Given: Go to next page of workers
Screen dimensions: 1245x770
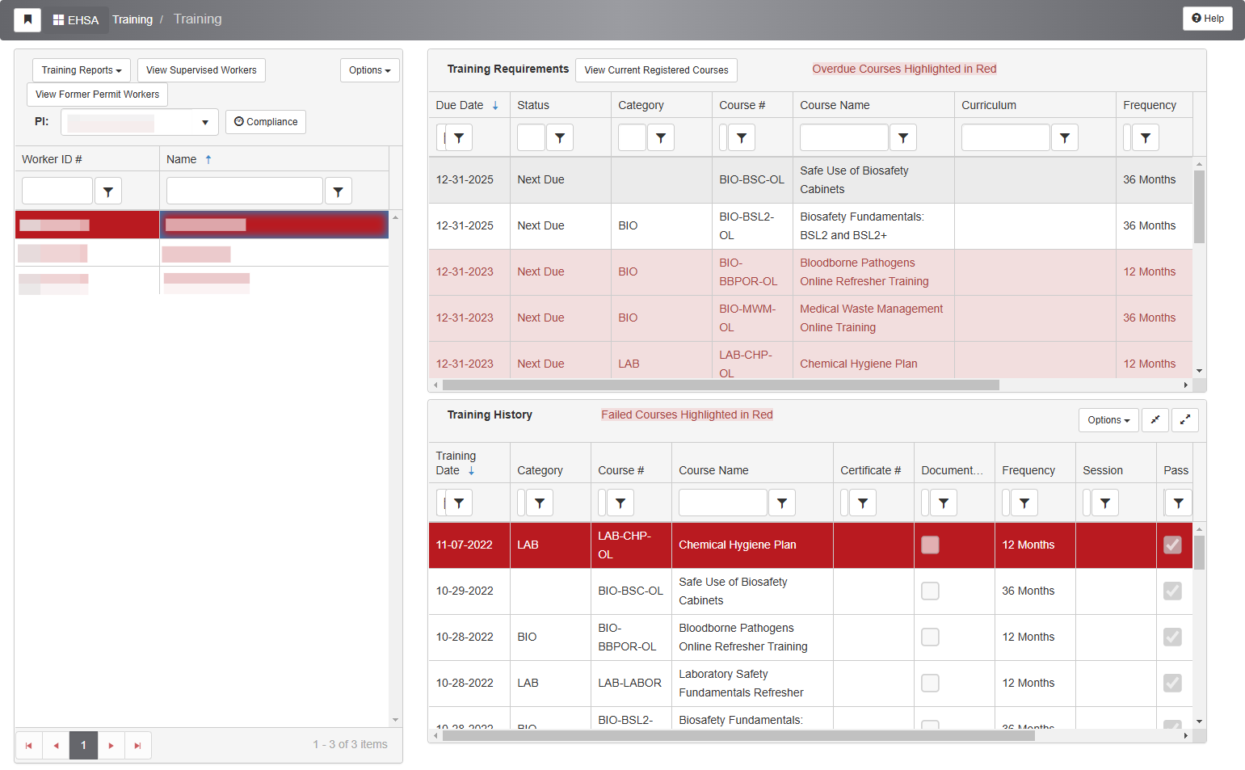Looking at the screenshot, I should [x=111, y=745].
